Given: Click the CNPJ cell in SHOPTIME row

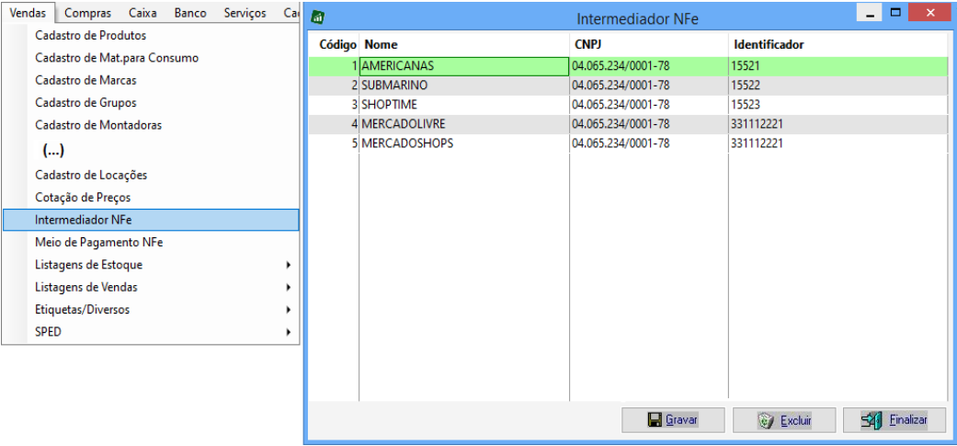Looking at the screenshot, I should 649,105.
